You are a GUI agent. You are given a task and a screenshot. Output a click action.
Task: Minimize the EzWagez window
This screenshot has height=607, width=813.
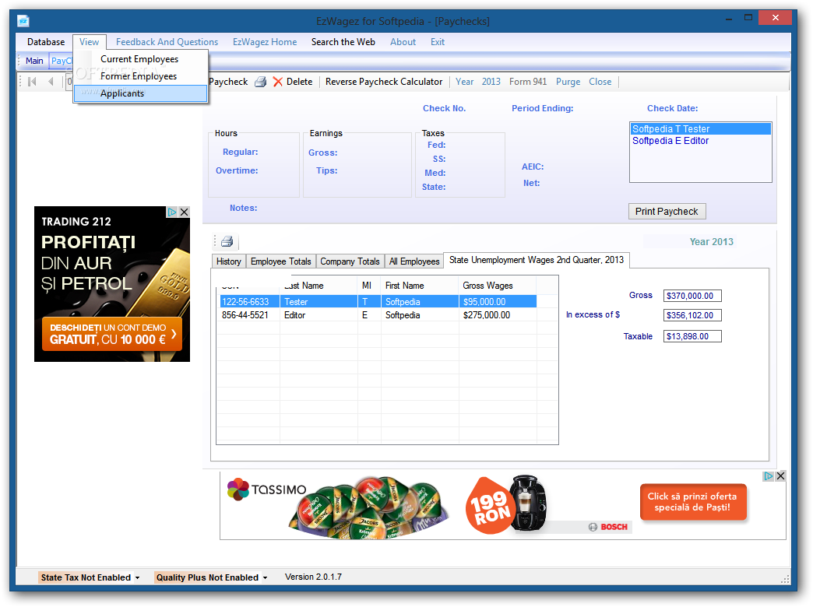(728, 18)
